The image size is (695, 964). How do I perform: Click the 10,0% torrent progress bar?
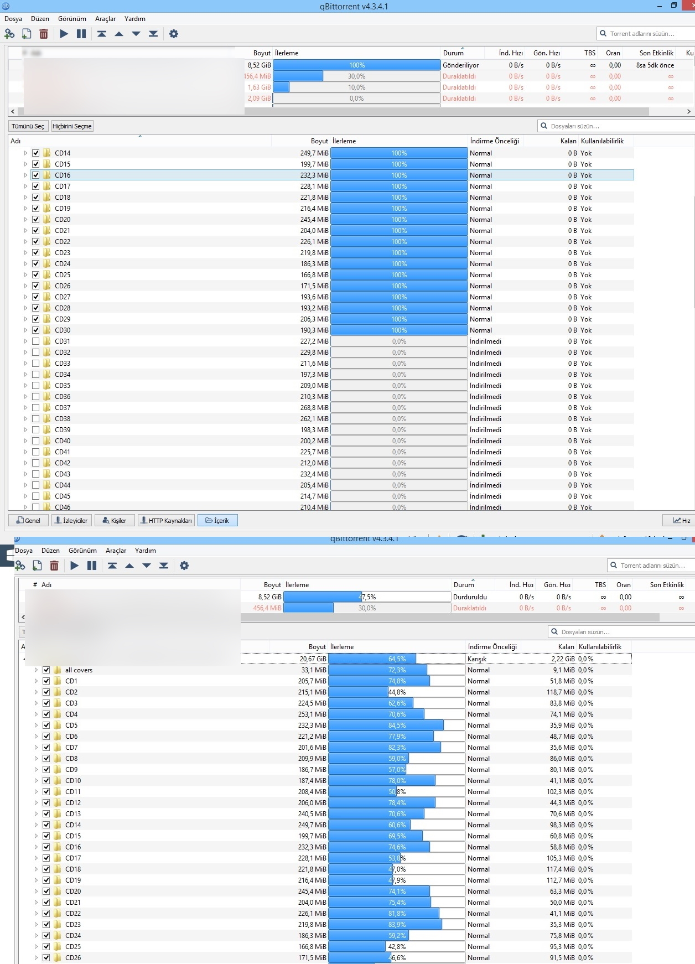[357, 87]
